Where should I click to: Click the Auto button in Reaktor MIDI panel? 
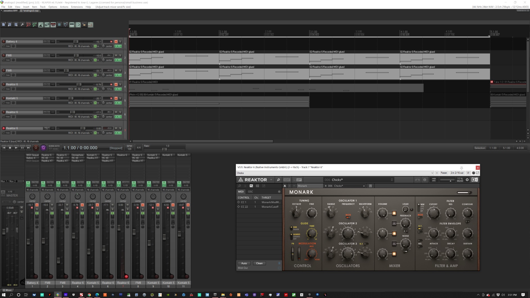244,263
